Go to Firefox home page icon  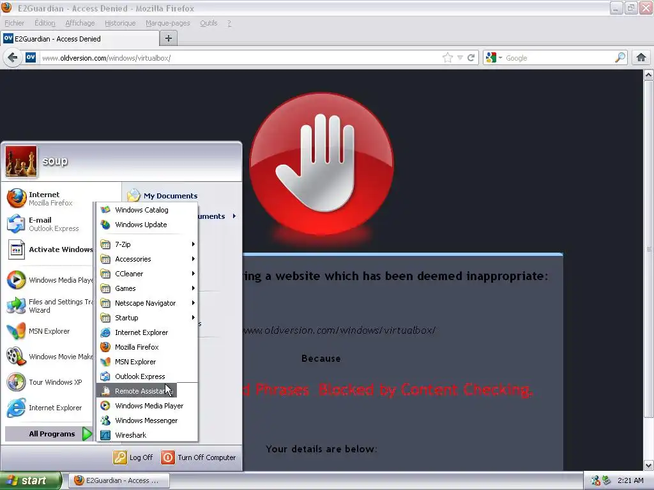[641, 57]
